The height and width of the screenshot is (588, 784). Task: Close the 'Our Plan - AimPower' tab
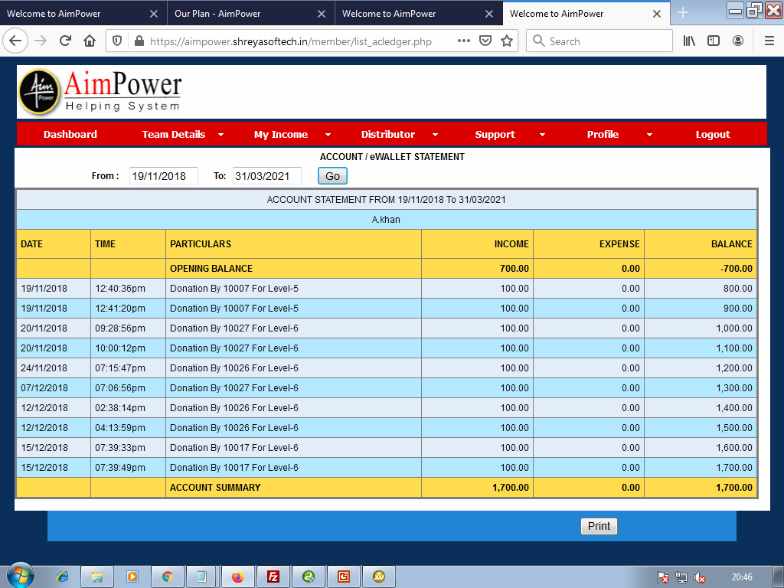tap(322, 14)
